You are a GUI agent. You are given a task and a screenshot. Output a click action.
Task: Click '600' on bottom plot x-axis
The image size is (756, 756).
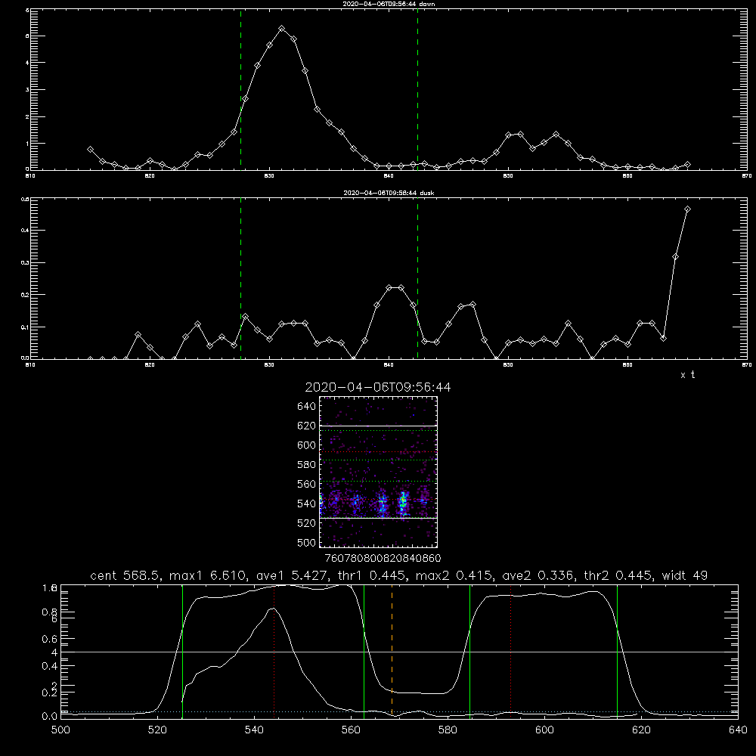pos(545,730)
